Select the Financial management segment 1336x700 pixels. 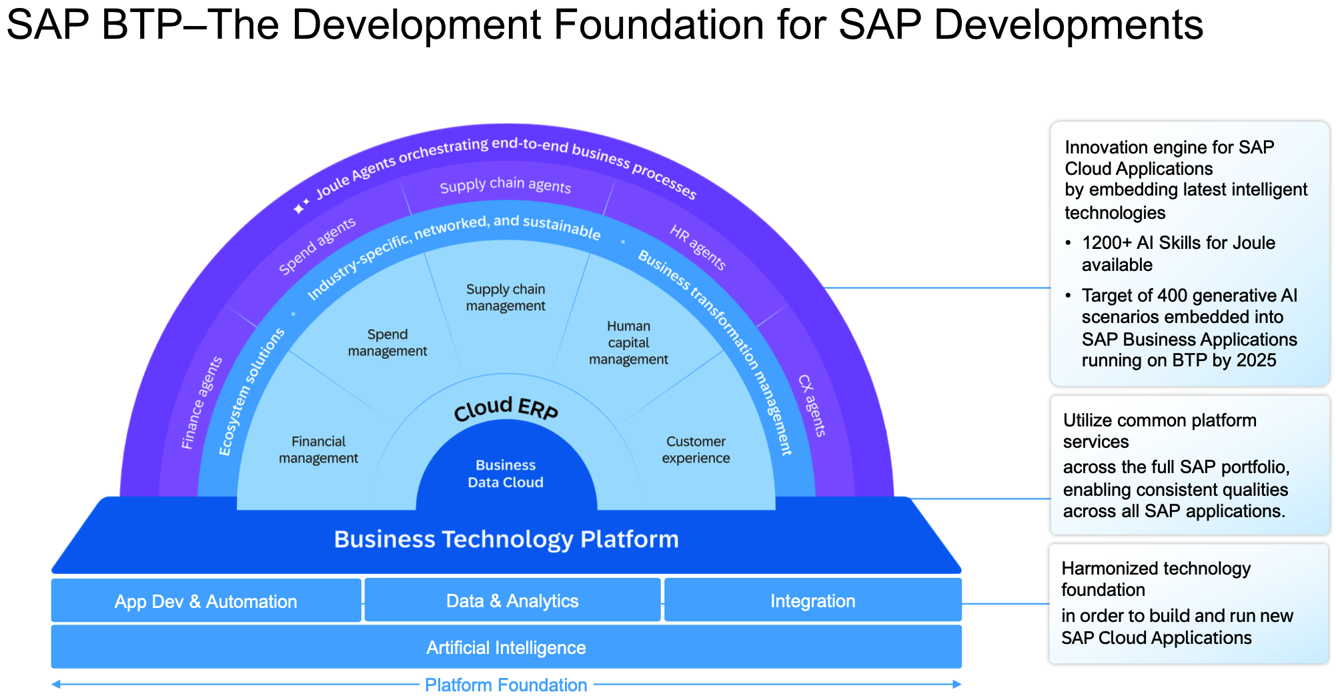tap(318, 450)
